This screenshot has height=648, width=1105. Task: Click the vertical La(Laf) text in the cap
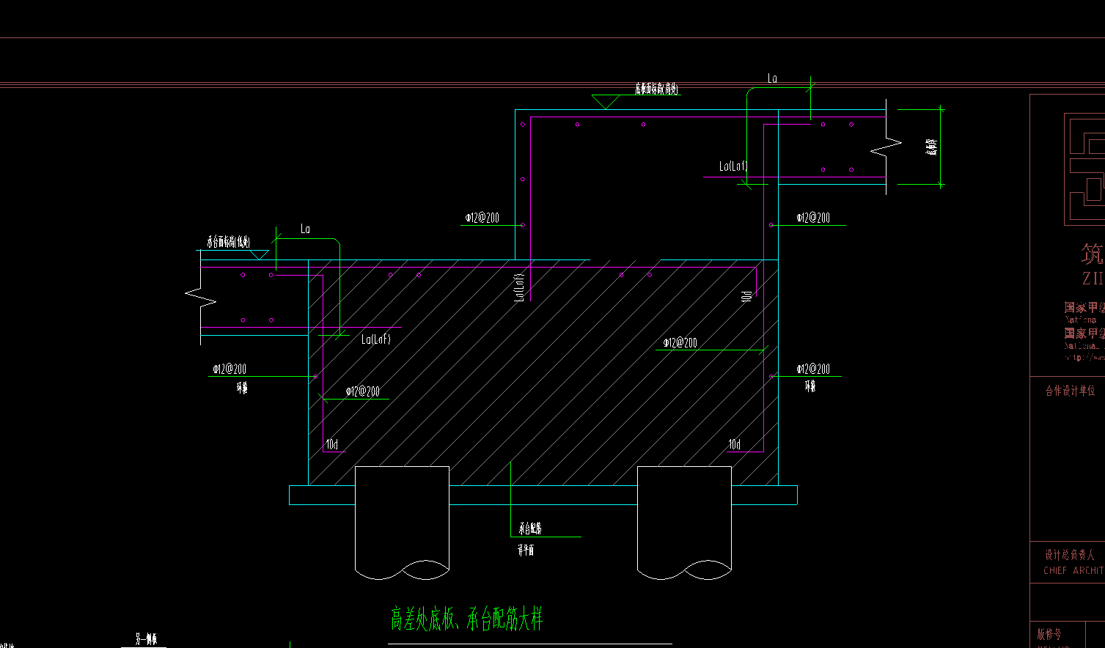[519, 287]
